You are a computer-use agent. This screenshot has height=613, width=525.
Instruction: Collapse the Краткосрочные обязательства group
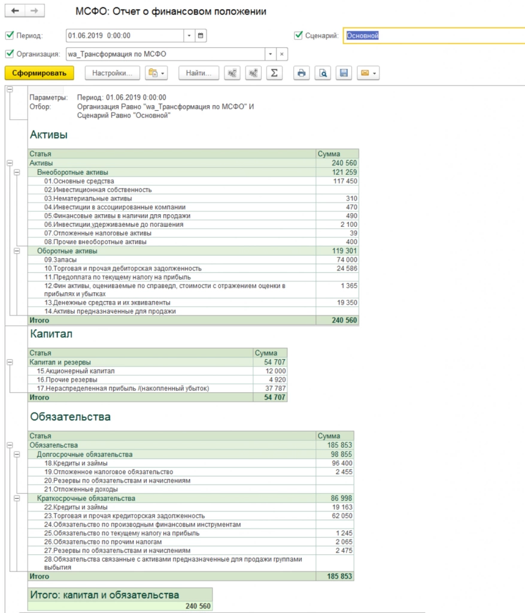click(17, 498)
